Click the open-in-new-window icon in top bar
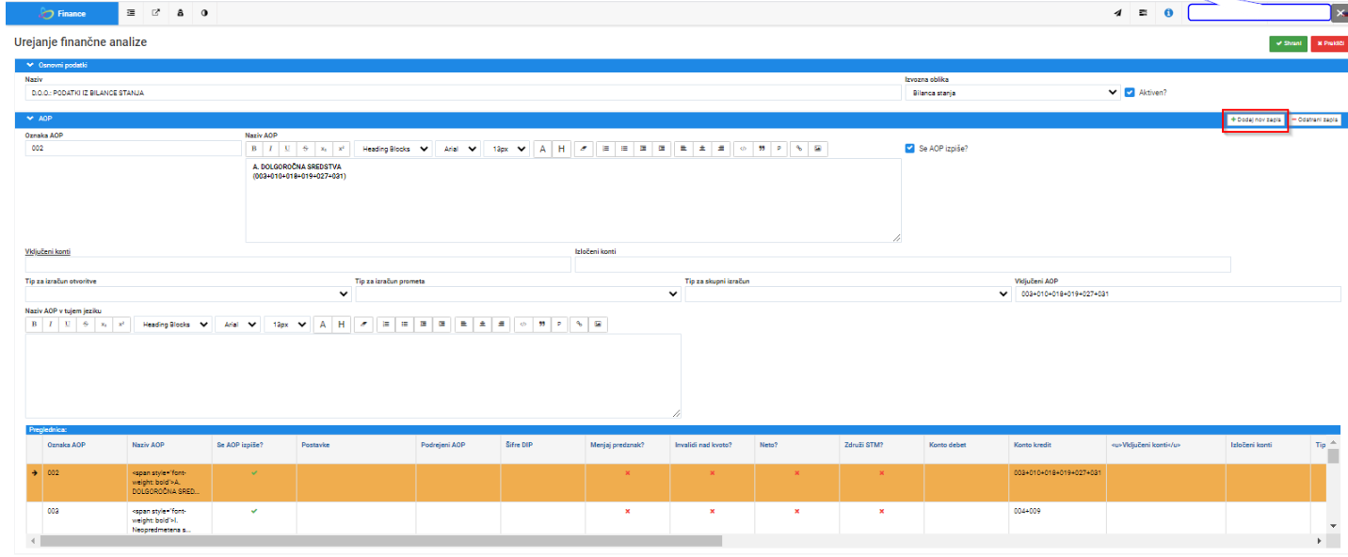Screen dimensions: 1348x557 click(x=156, y=13)
